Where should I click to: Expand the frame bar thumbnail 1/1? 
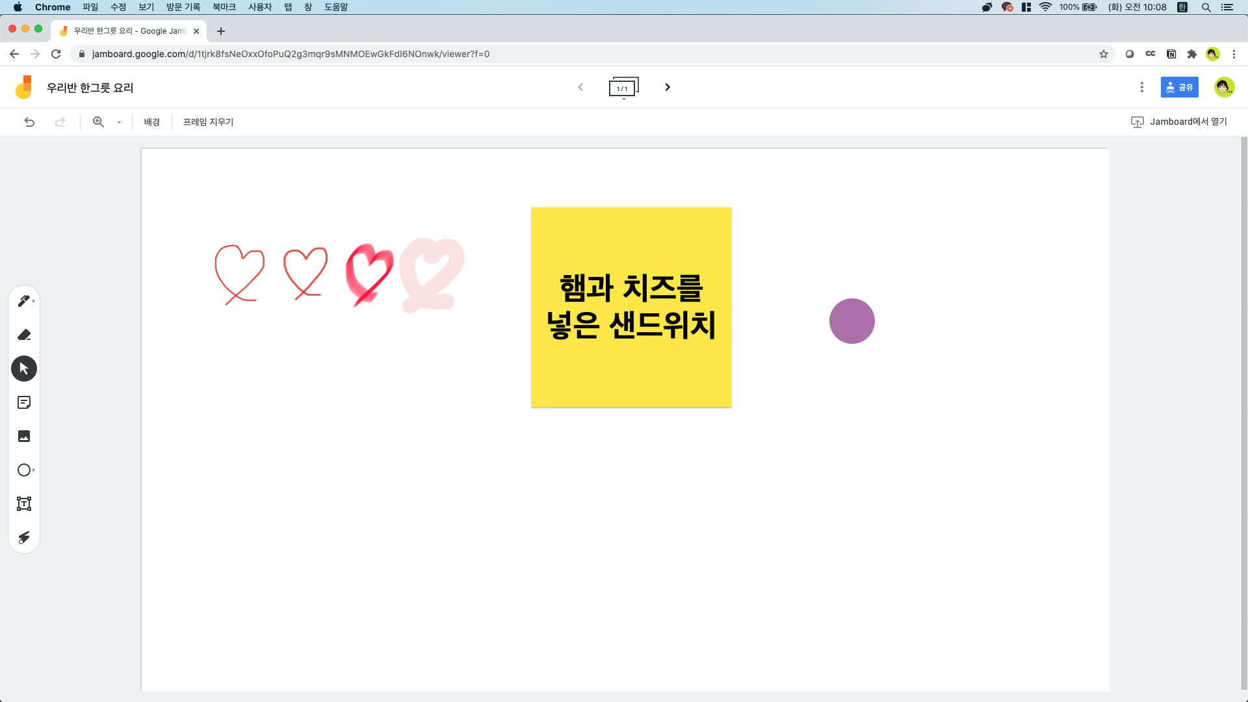(x=623, y=88)
